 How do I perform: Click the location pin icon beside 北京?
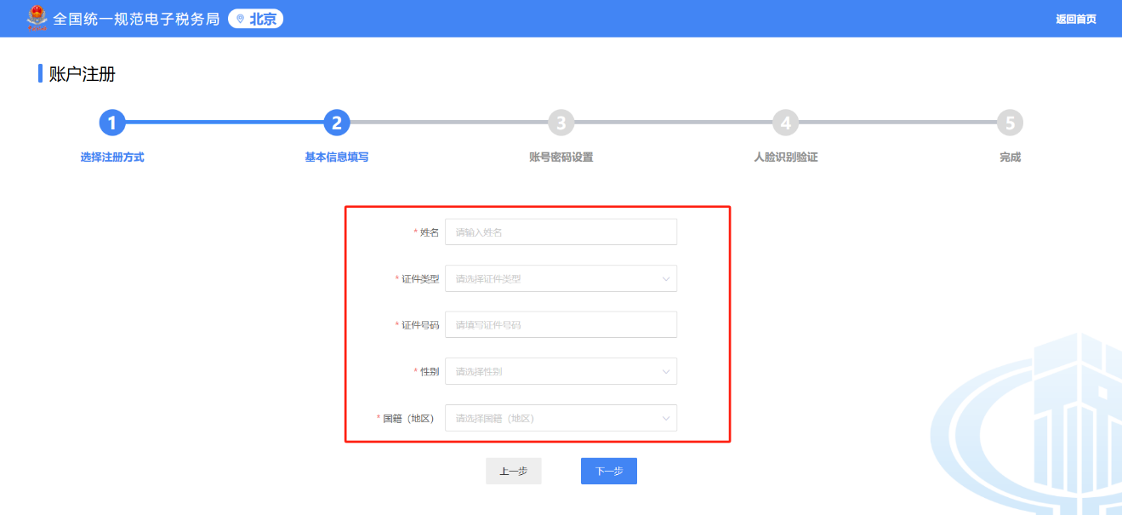240,19
